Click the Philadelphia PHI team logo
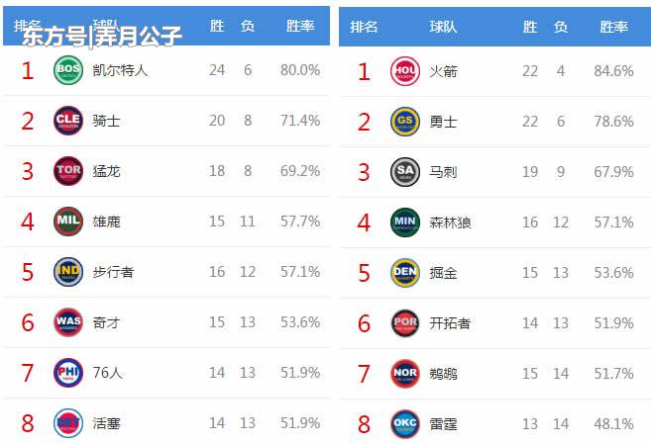Image resolution: width=651 pixels, height=445 pixels. point(67,373)
